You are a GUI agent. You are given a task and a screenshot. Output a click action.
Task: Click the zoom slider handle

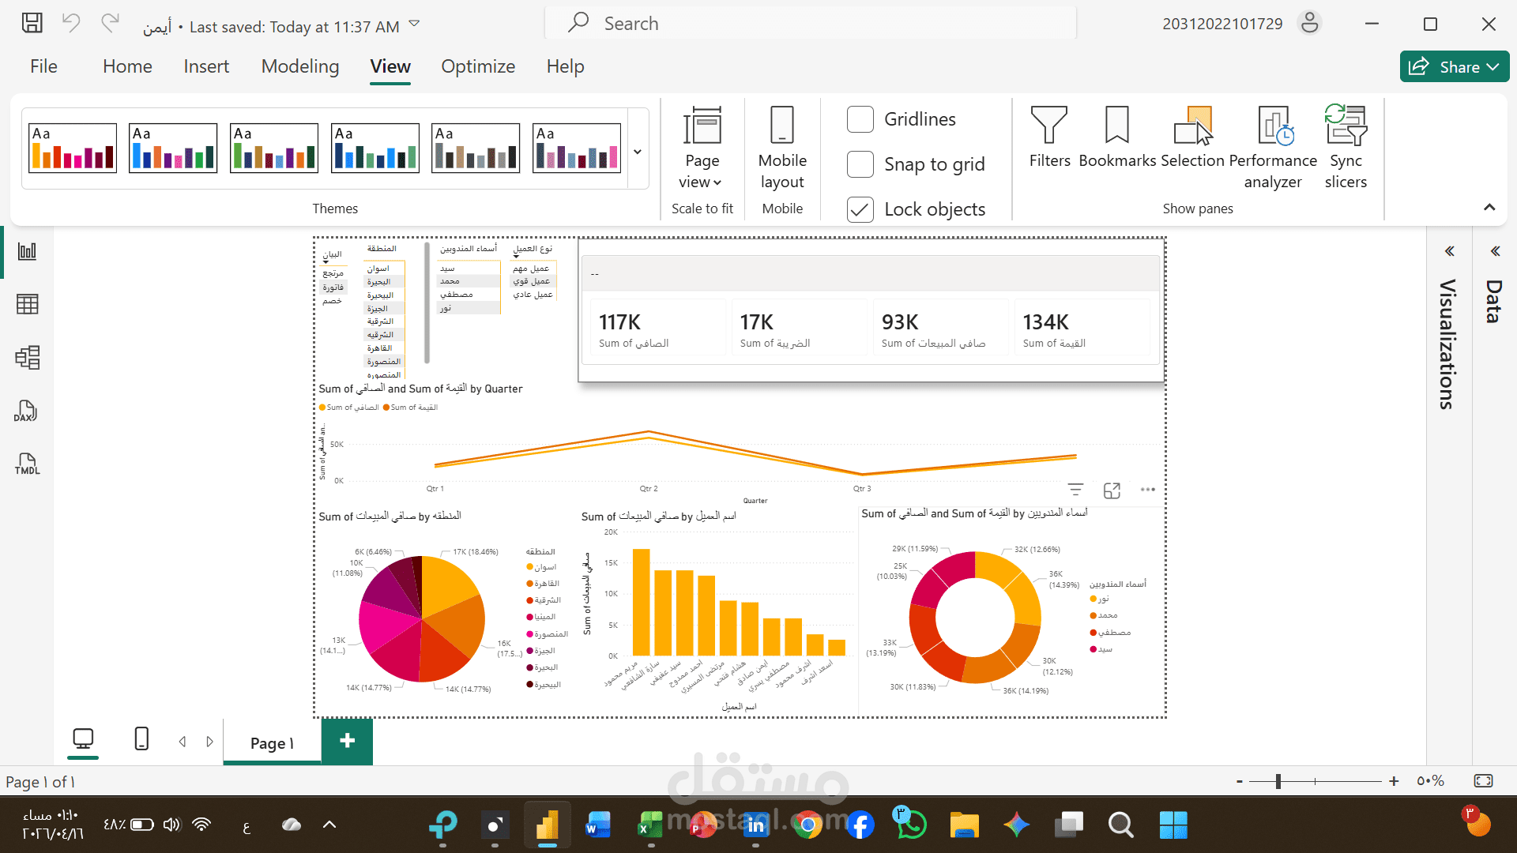click(1278, 782)
